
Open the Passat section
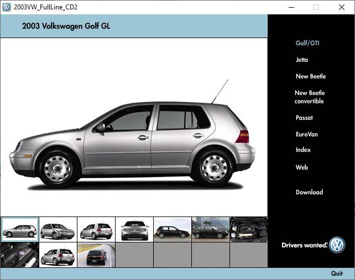coord(304,118)
